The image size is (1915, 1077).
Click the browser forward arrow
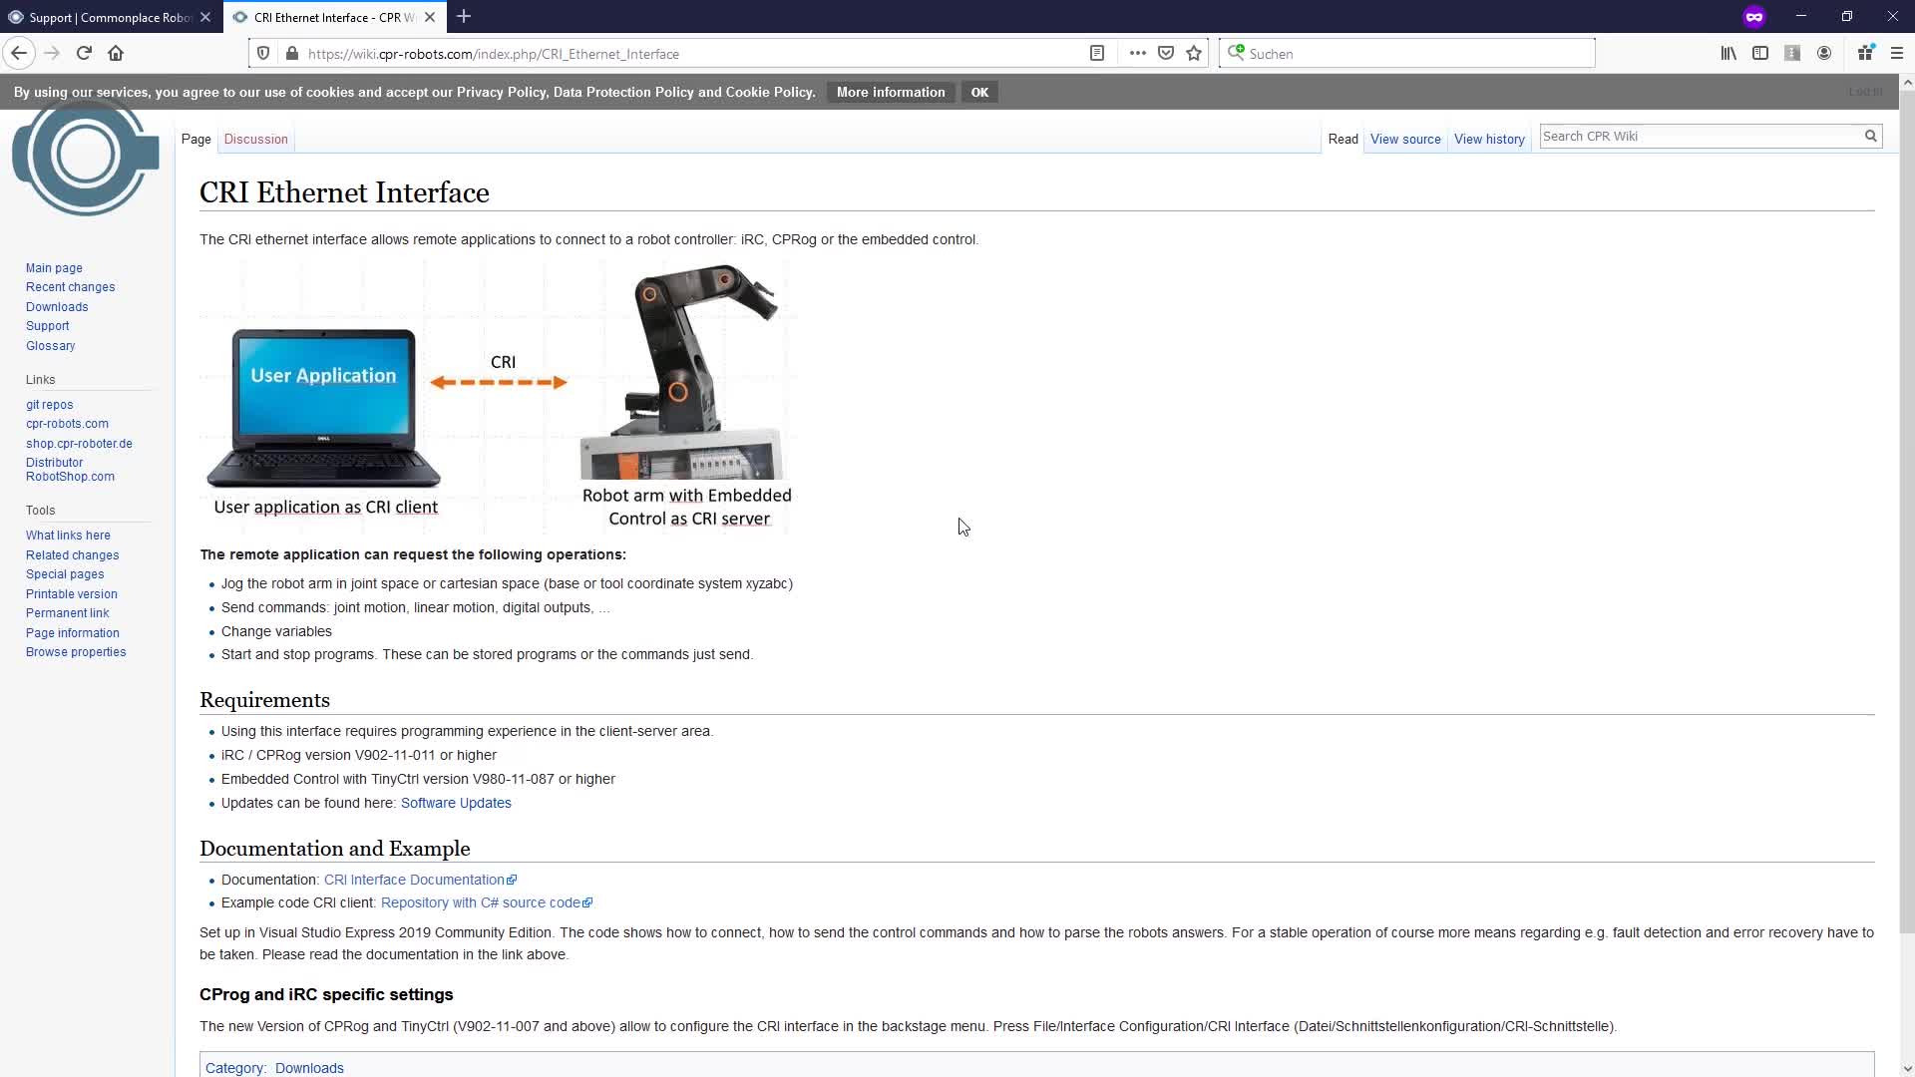coord(52,54)
